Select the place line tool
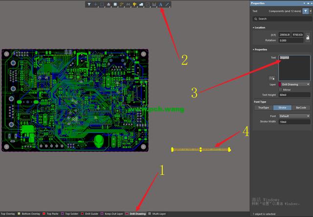The image size is (313, 217). (167, 4)
